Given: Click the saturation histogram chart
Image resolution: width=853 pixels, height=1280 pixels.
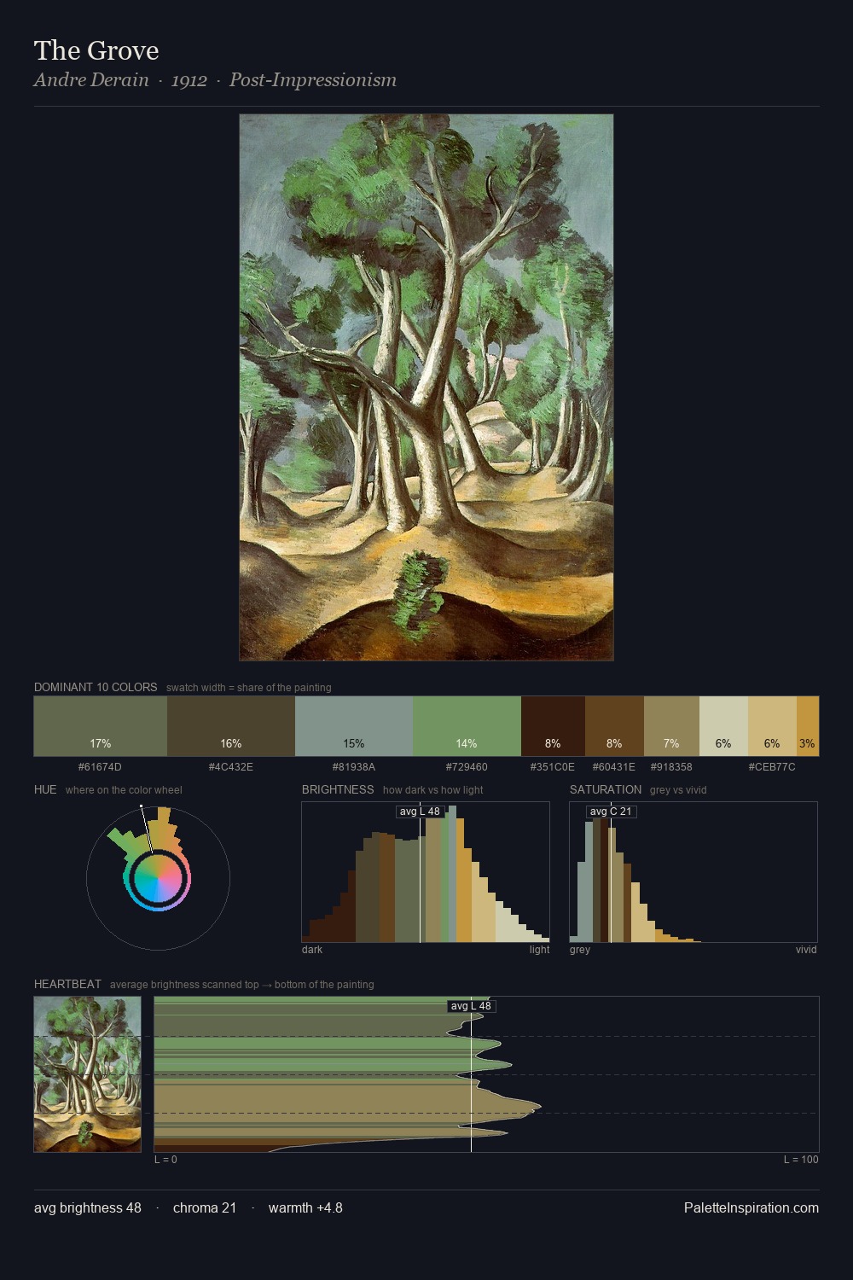Looking at the screenshot, I should pos(693,872).
